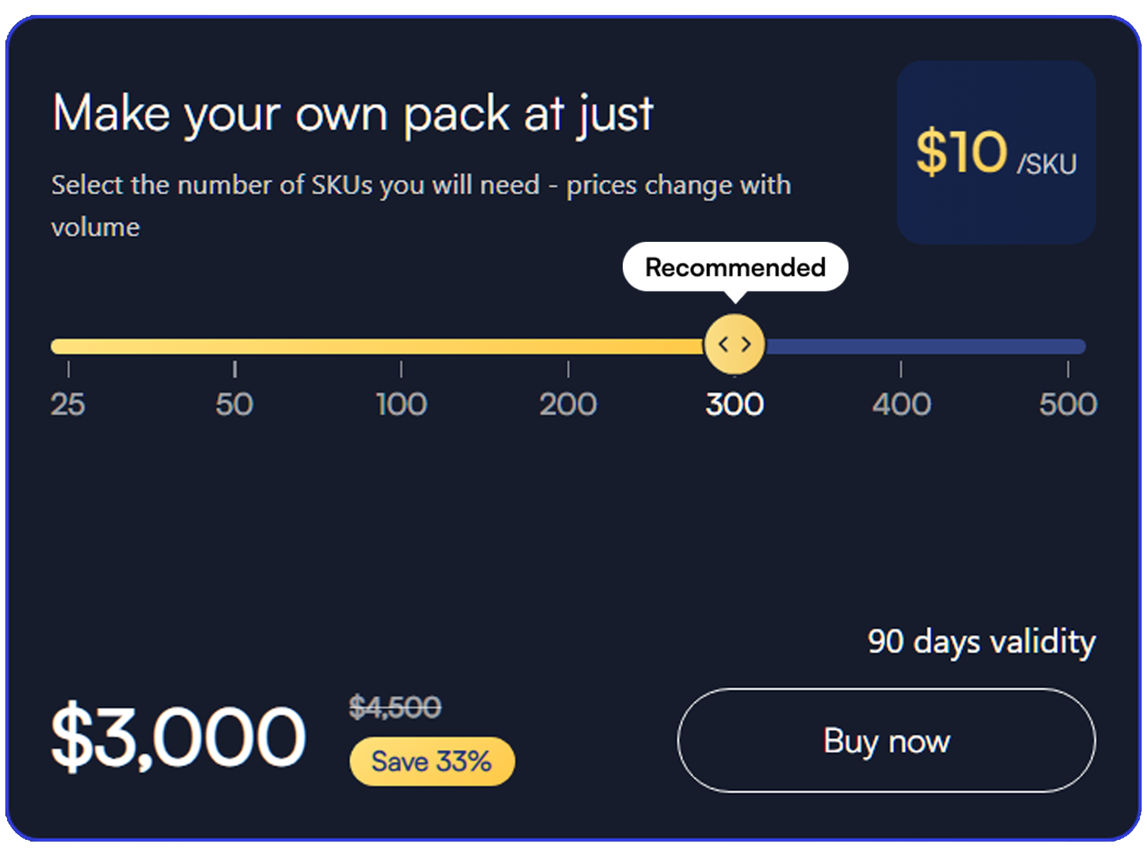
Task: Click the $3,000 total price
Action: 178,736
